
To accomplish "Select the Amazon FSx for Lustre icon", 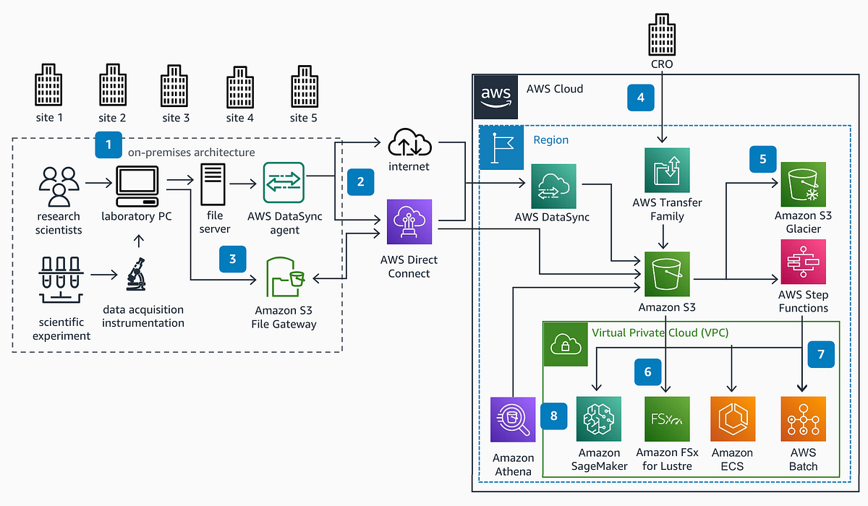I will 666,419.
